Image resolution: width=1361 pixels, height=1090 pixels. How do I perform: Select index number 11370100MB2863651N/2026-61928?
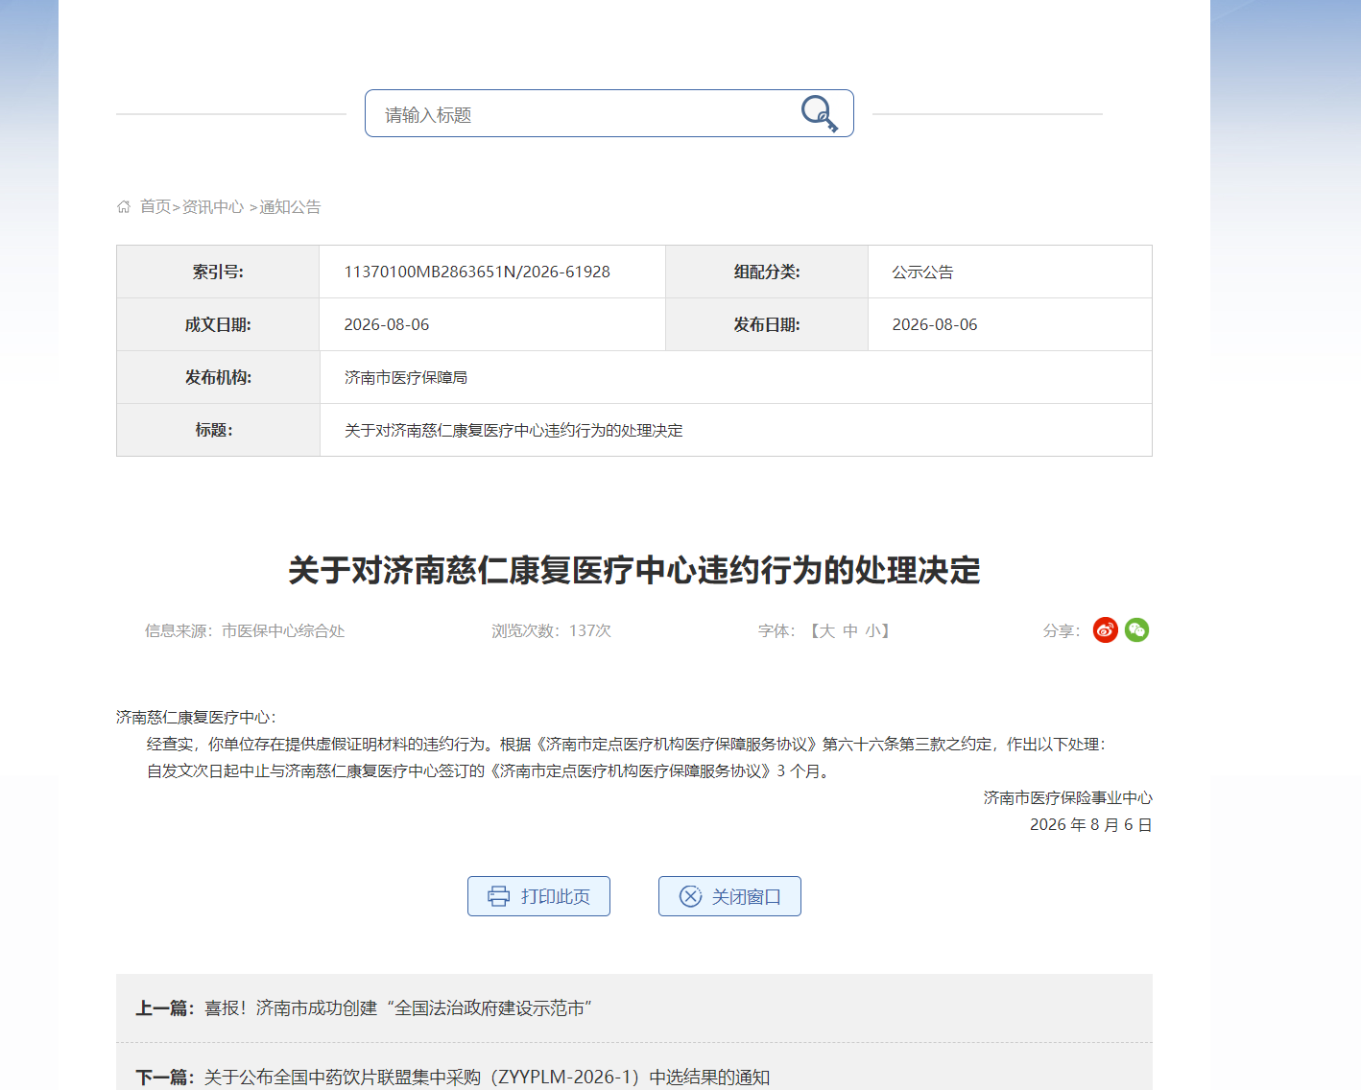(x=477, y=272)
